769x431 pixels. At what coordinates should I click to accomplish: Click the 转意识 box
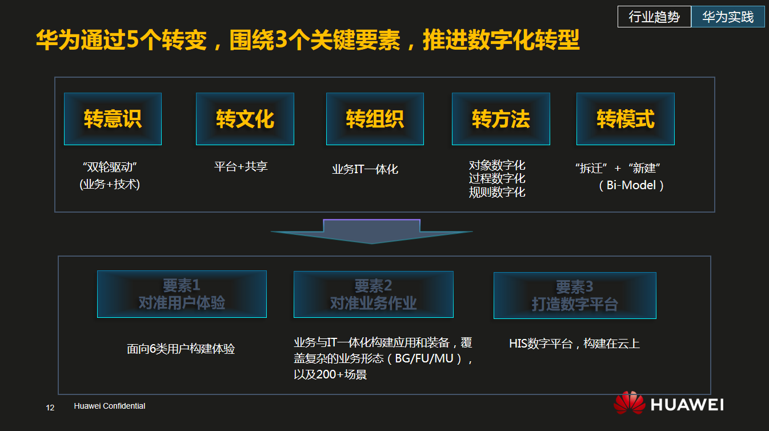coord(113,119)
